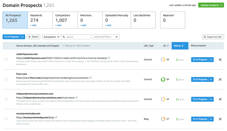
Task: Expand move options arrow for celebrityaccess.com
Action: (x=211, y=60)
